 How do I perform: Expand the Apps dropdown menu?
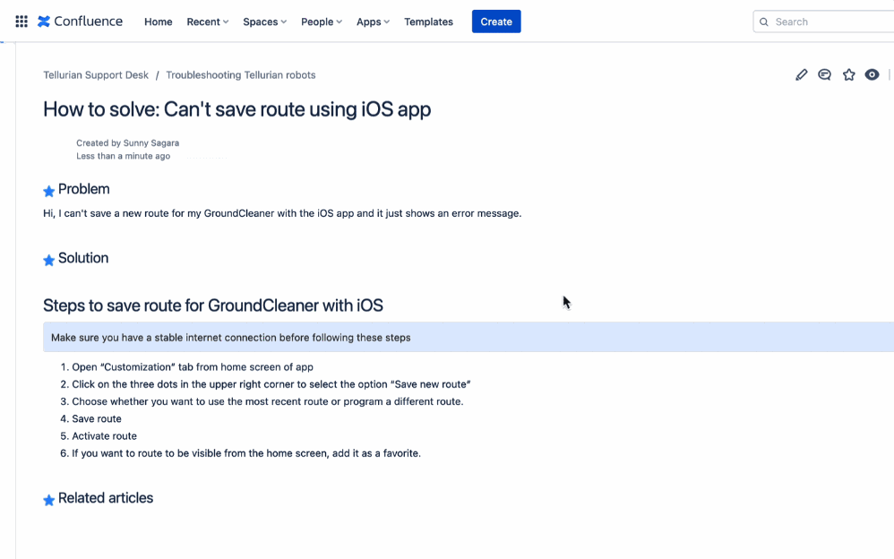pyautogui.click(x=373, y=21)
